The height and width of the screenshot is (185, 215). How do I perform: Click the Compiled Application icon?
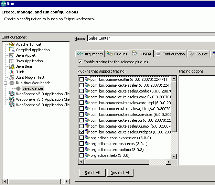point(12,50)
